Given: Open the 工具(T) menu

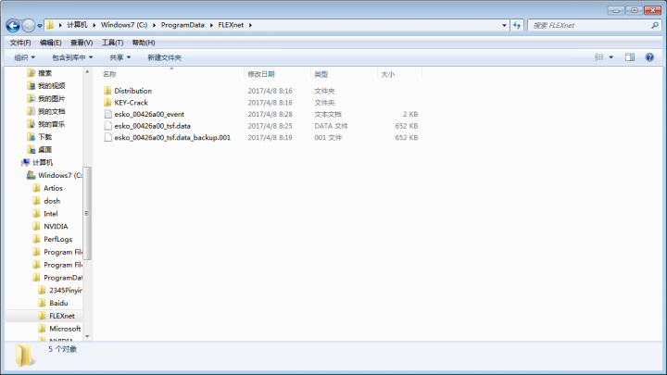Looking at the screenshot, I should click(112, 43).
